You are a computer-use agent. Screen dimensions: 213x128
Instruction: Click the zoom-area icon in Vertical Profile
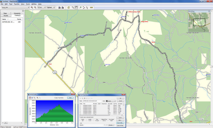[34, 98]
